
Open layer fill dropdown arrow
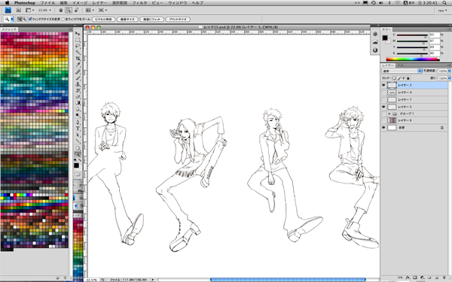[449, 78]
